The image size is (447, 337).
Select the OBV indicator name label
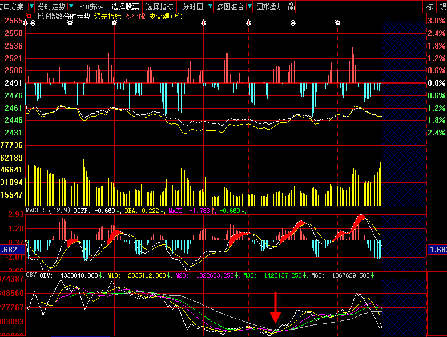(x=31, y=275)
